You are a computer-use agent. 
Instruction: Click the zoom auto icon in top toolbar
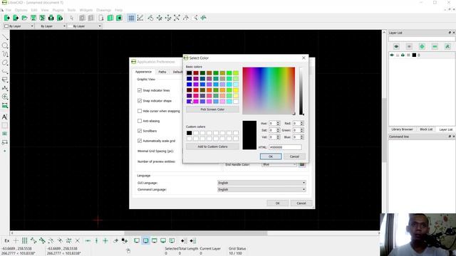click(177, 18)
